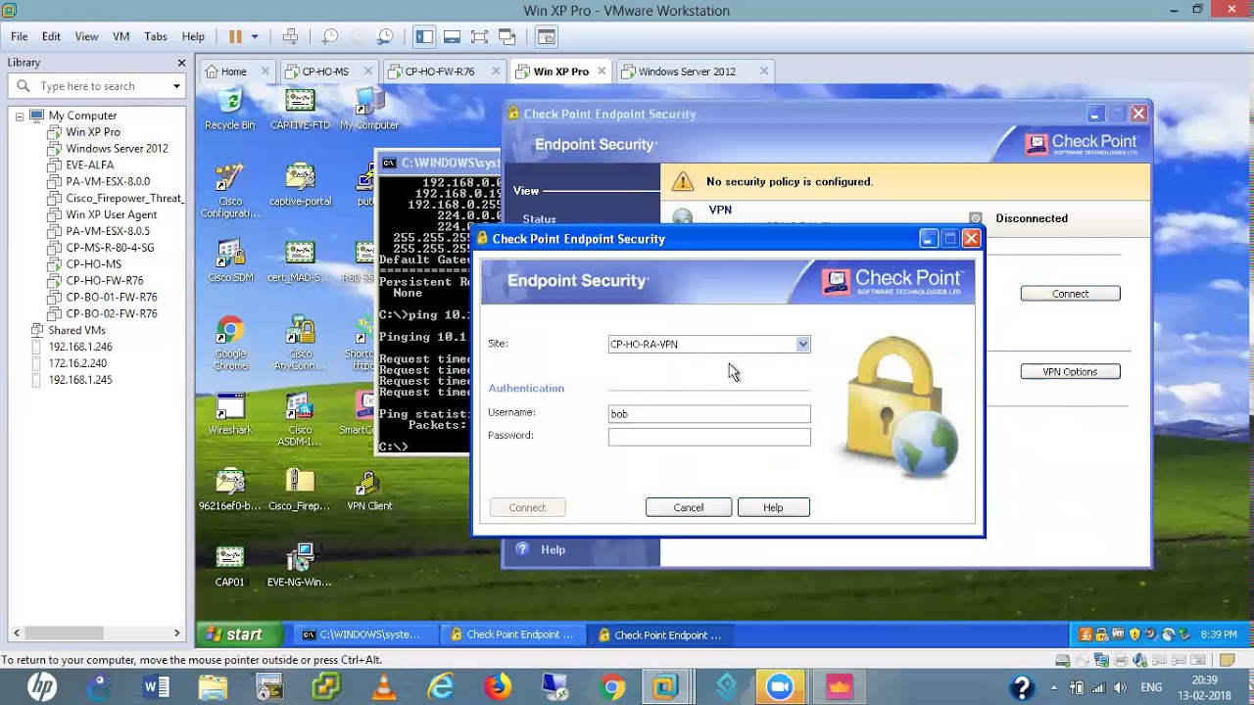This screenshot has width=1254, height=705.
Task: Open Internet Explorer from host taskbar
Action: click(x=442, y=686)
